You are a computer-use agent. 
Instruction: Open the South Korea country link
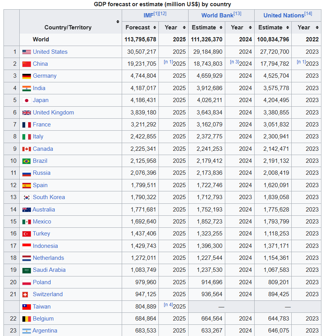click(49, 197)
